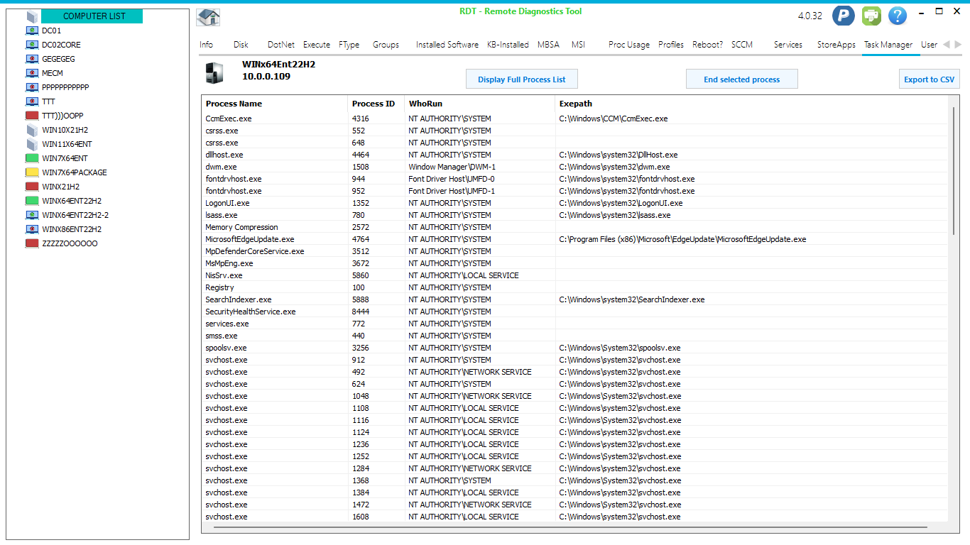Go to the DotNet tab
Viewport: 970px width, 545px height.
280,45
